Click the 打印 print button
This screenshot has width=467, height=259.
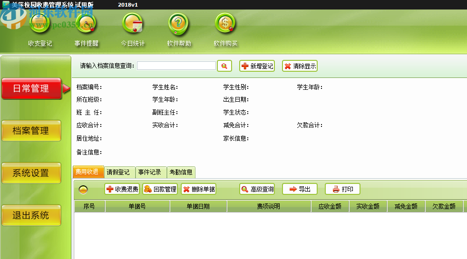[343, 189]
